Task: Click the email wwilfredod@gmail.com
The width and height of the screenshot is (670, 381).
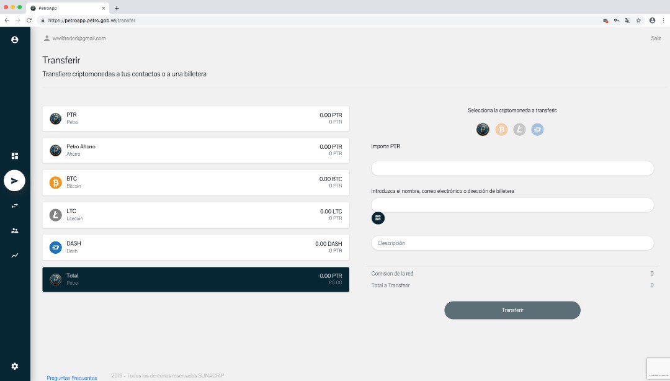Action: point(79,38)
